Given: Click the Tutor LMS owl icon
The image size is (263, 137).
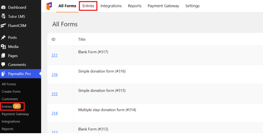Looking at the screenshot, I should click(3, 16).
